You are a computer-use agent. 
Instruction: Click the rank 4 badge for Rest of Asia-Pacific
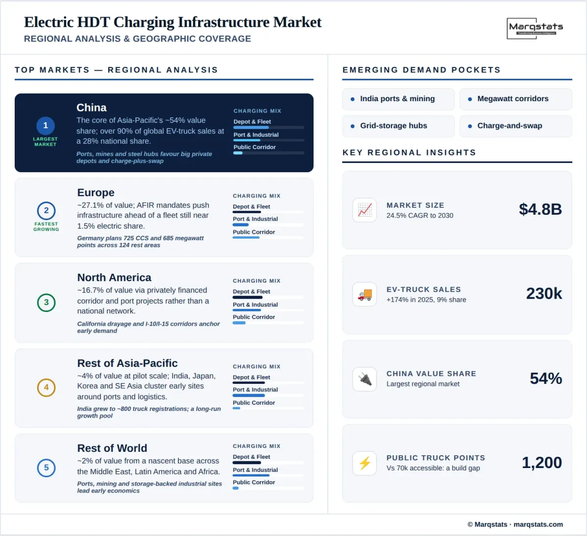[46, 387]
